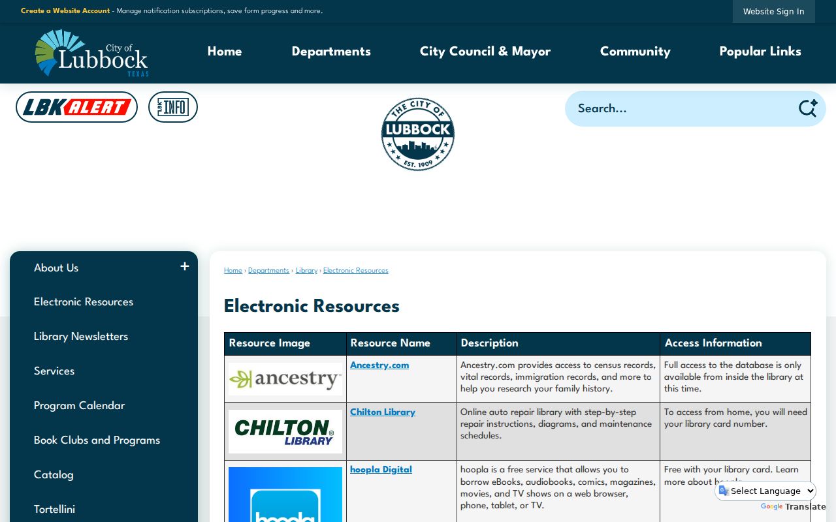Click the City of Lubbock Est. 1909 seal
This screenshot has height=522, width=836.
pos(418,134)
